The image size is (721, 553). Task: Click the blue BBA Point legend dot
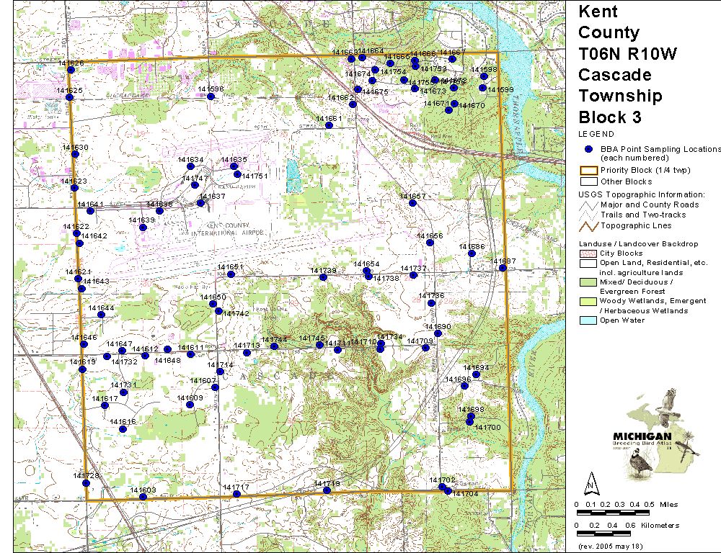(x=589, y=148)
